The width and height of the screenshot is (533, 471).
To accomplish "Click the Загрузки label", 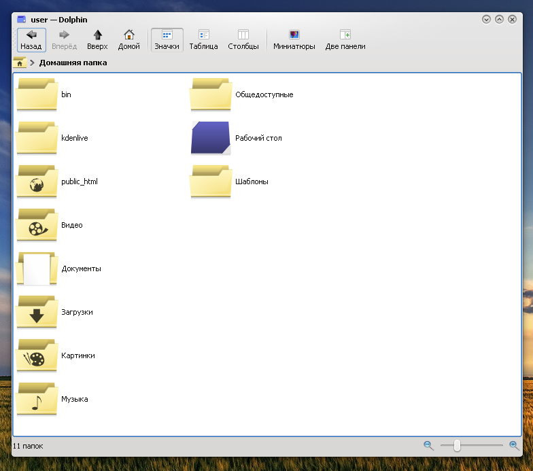I will click(x=78, y=312).
